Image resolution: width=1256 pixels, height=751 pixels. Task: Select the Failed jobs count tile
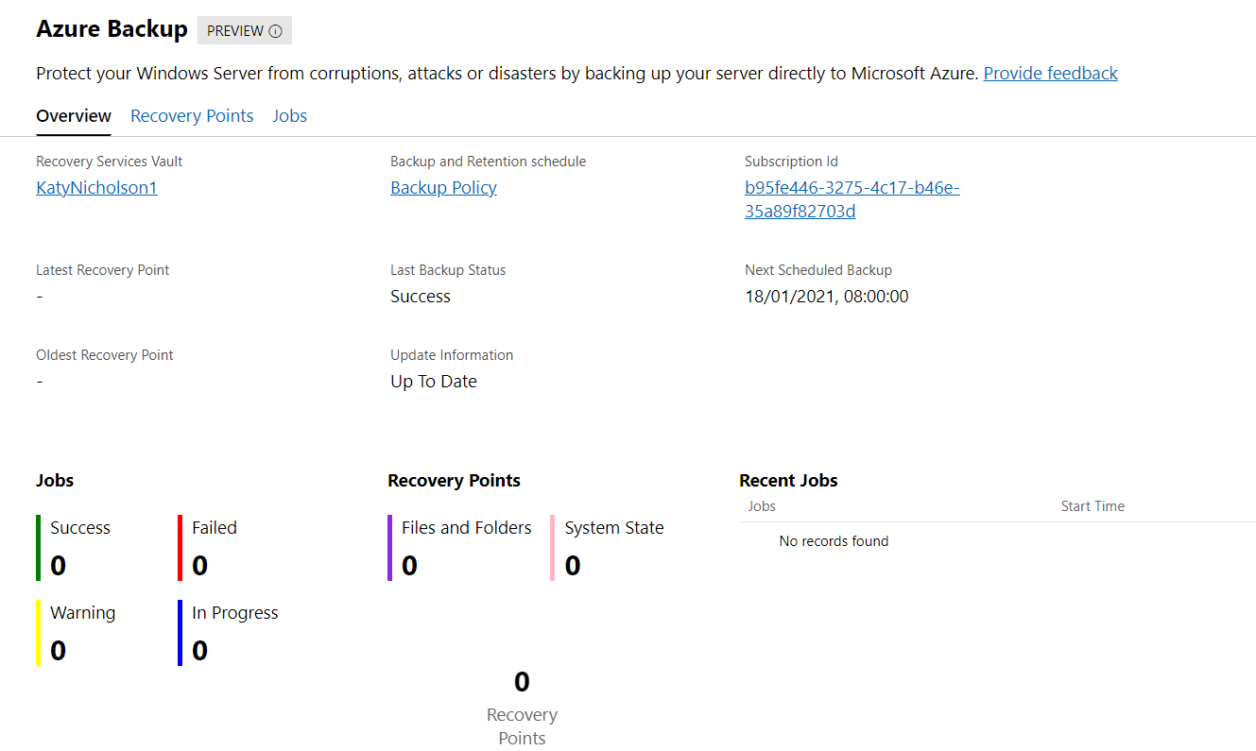(x=215, y=548)
